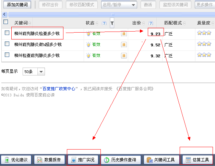Click the 监控该关键词 button
The height and width of the screenshot is (166, 215).
tap(175, 5)
